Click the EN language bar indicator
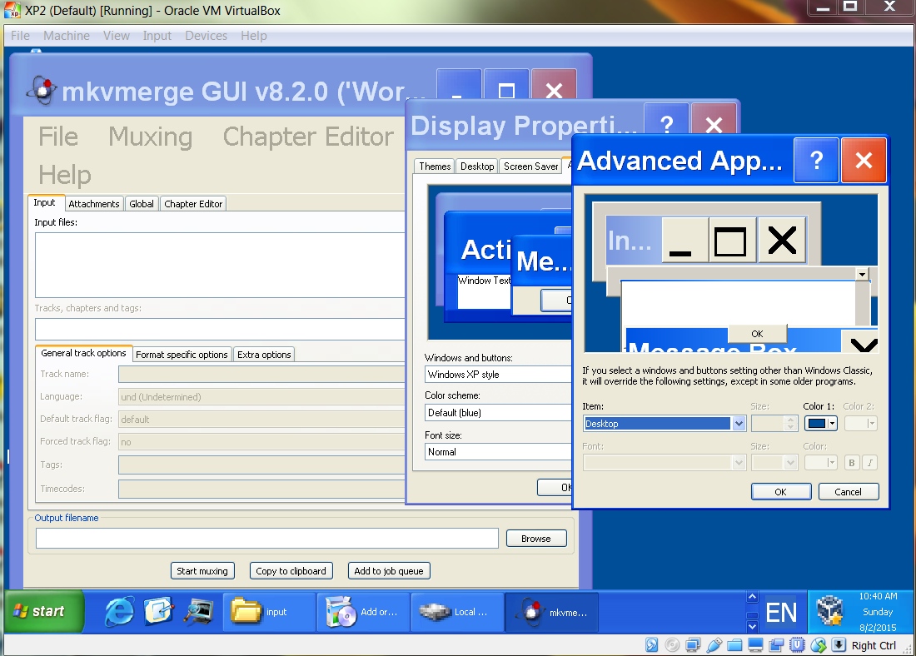This screenshot has height=656, width=916. click(x=781, y=613)
